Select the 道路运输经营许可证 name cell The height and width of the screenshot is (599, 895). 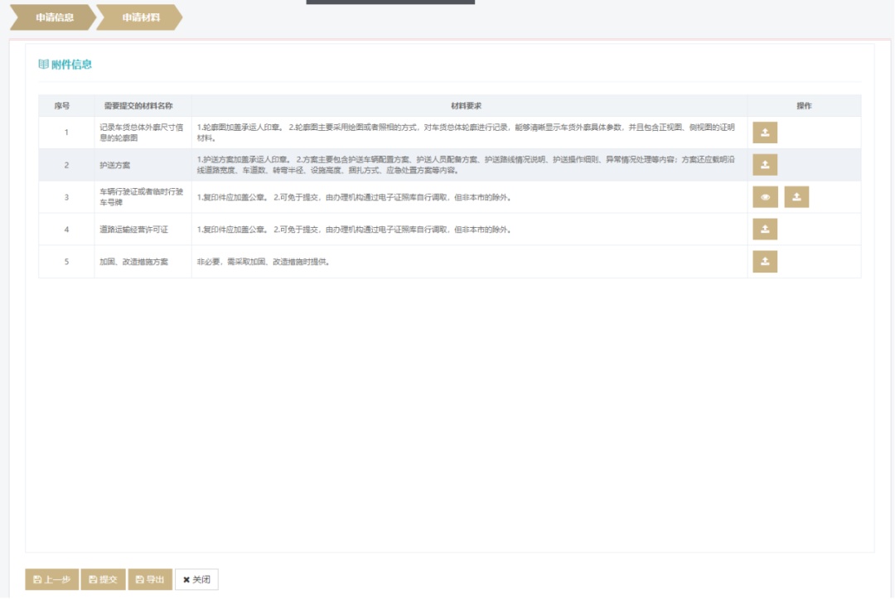[x=133, y=229]
